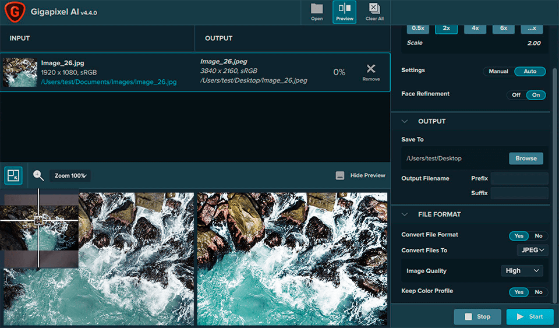Collapse the OUTPUT section chevron
The image size is (559, 328).
405,121
